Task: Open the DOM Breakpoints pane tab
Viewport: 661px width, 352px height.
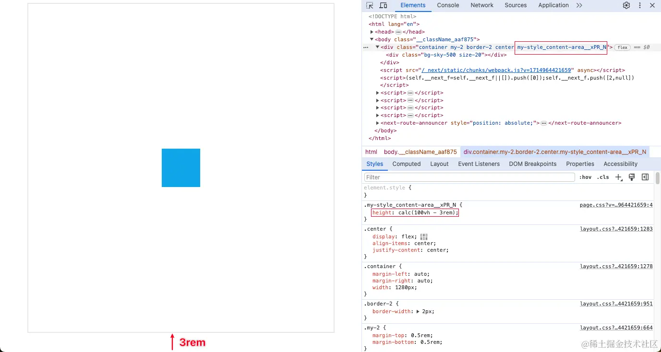Action: click(533, 164)
